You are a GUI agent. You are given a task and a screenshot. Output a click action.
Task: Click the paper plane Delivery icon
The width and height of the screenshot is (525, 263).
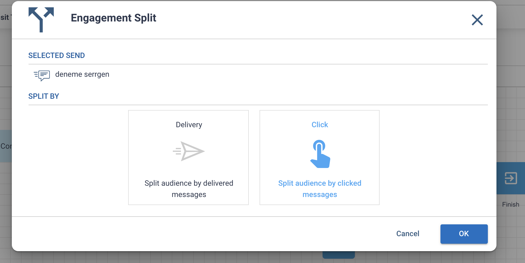[x=189, y=151]
